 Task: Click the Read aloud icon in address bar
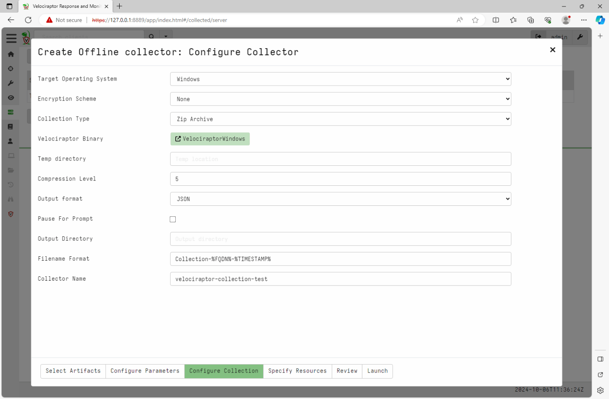pyautogui.click(x=460, y=20)
